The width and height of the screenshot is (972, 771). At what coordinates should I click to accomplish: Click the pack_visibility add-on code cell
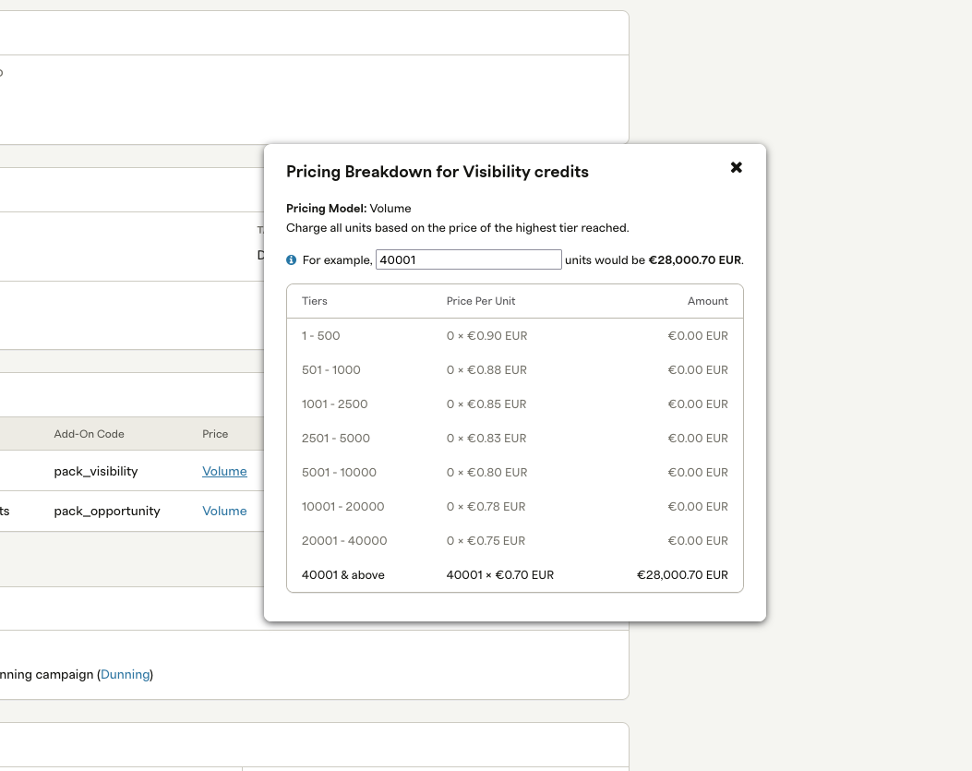click(x=95, y=471)
